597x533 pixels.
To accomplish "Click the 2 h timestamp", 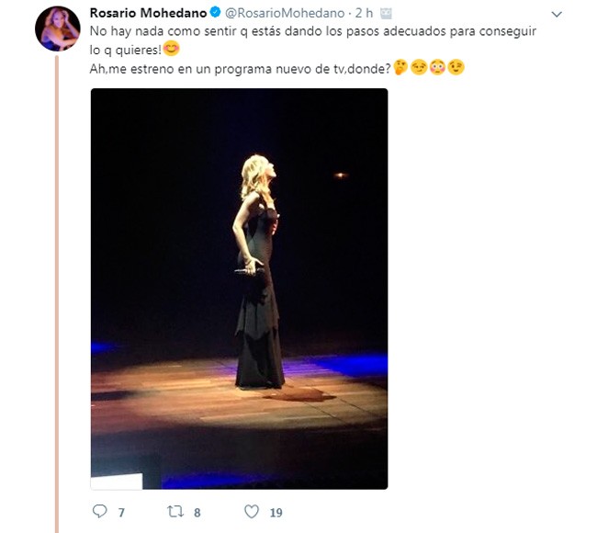I will pos(364,13).
